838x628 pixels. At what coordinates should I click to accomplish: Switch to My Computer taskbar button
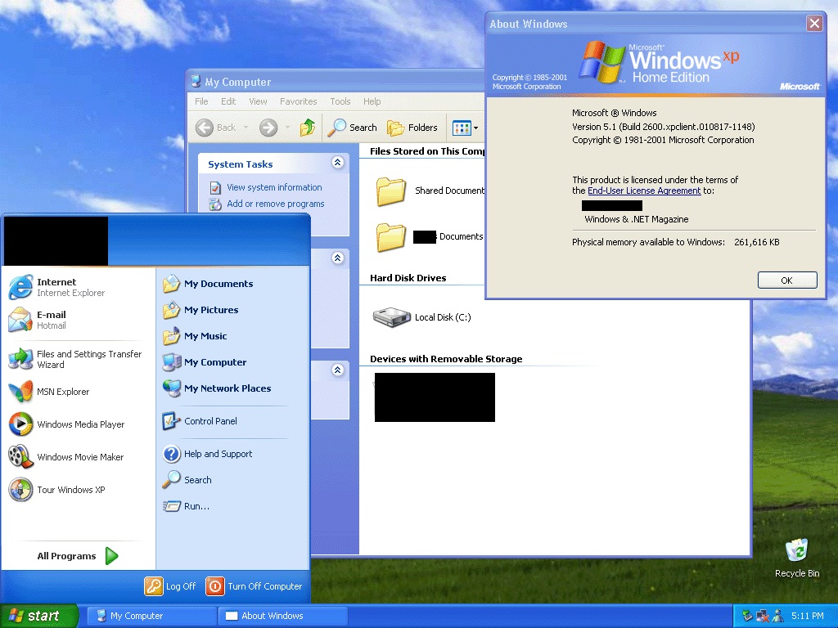[x=151, y=616]
